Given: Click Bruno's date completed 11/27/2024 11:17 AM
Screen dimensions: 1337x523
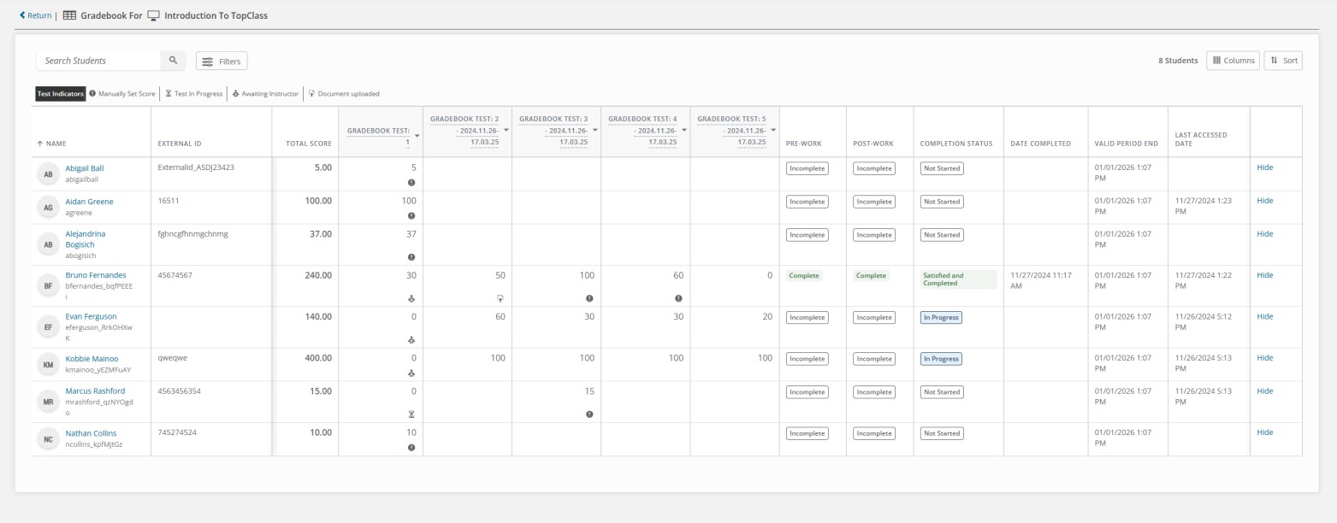Looking at the screenshot, I should [x=1041, y=280].
